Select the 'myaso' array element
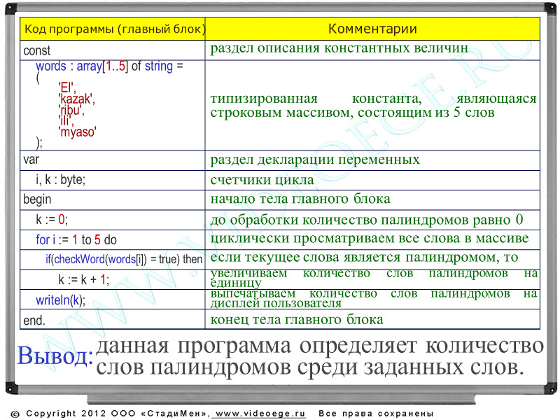This screenshot has width=560, height=420. (77, 132)
